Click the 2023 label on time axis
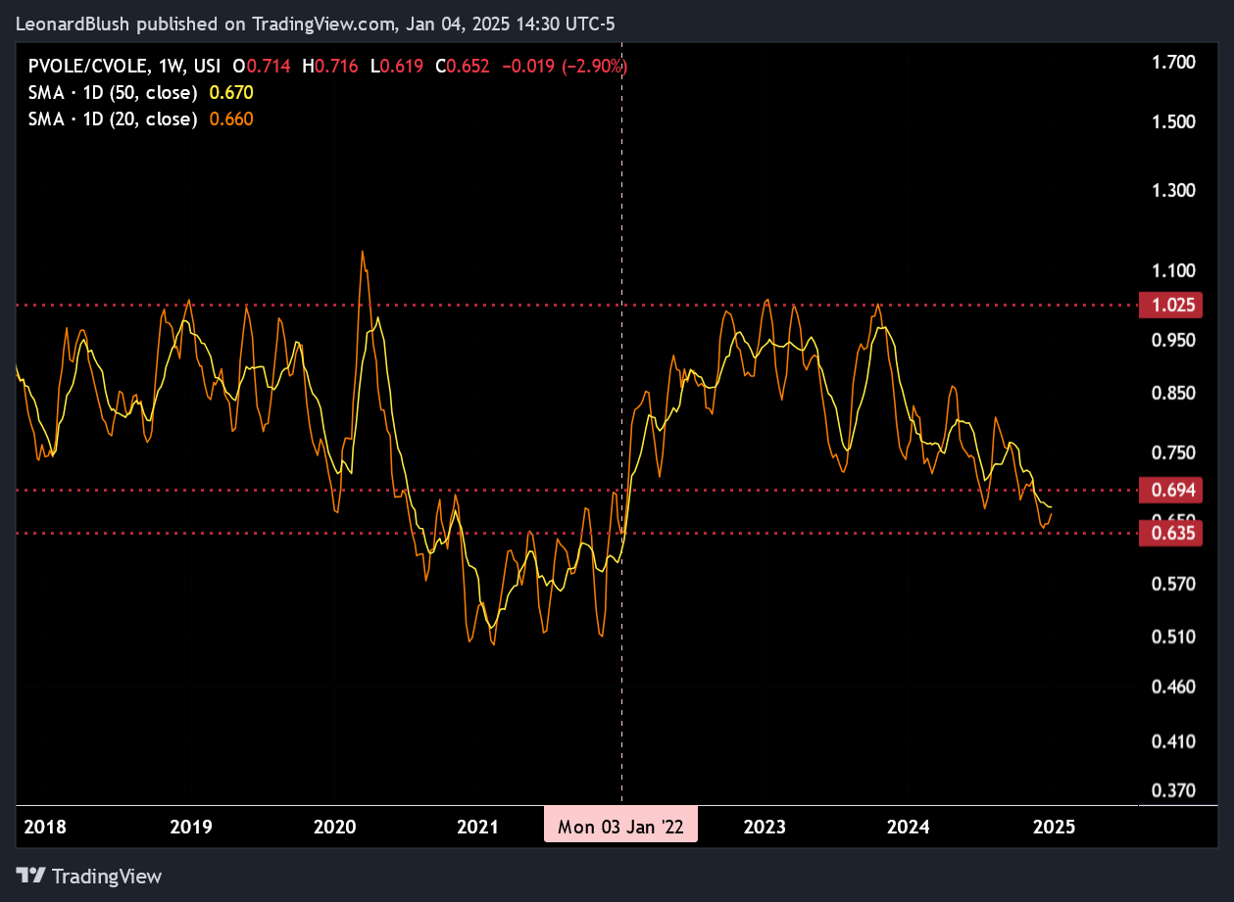 (x=765, y=827)
